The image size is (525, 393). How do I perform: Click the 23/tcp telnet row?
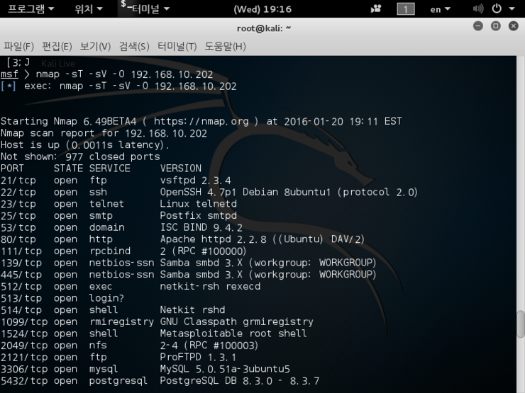pyautogui.click(x=119, y=204)
